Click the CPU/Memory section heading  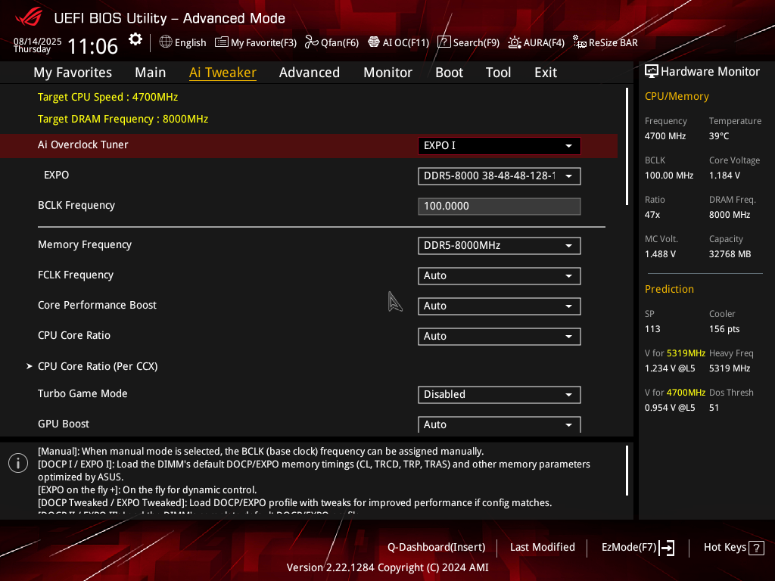click(677, 96)
